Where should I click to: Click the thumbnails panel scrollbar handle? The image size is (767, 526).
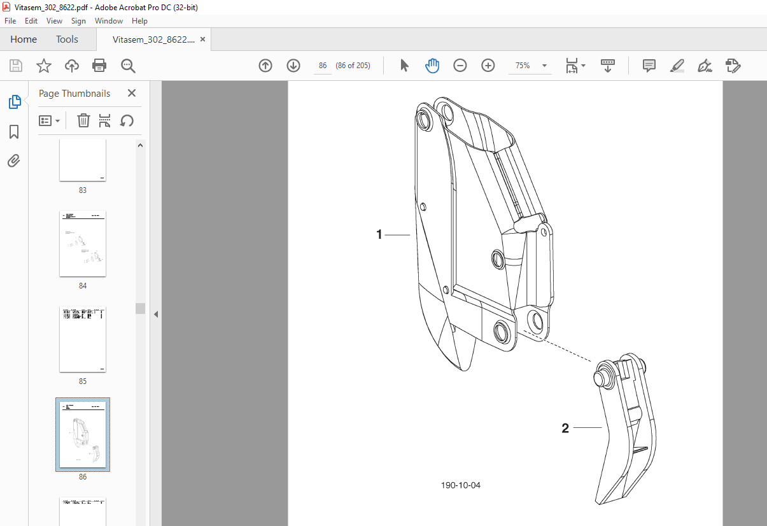141,309
